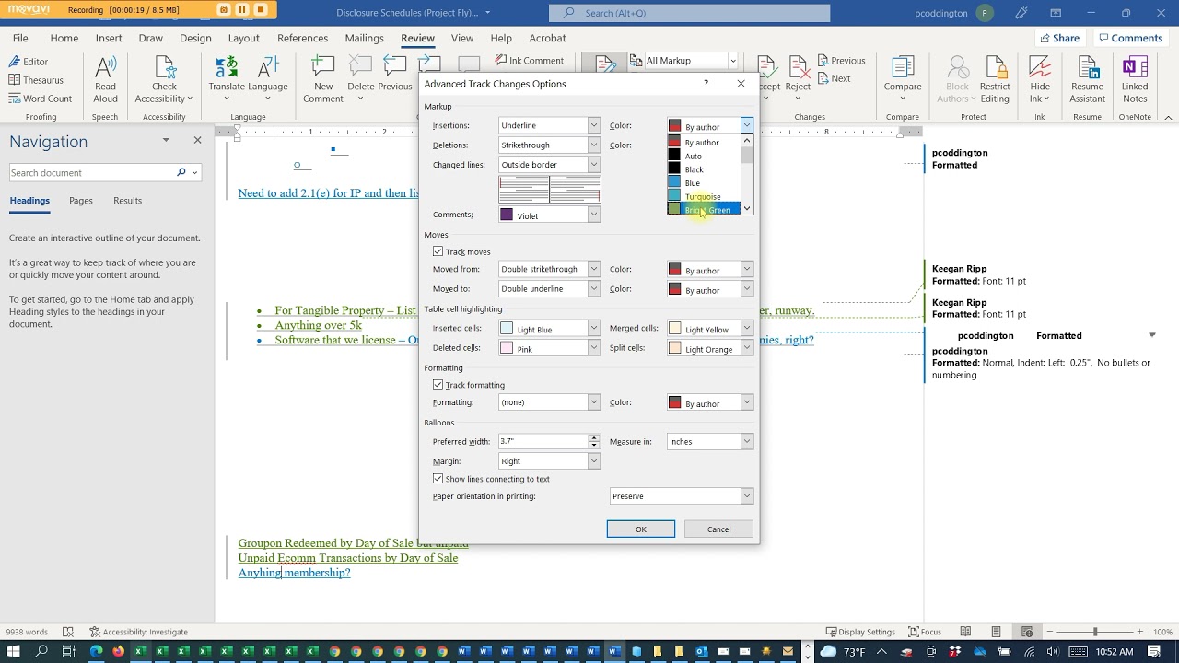The height and width of the screenshot is (663, 1179).
Task: Insert a New Comment
Action: [x=323, y=80]
